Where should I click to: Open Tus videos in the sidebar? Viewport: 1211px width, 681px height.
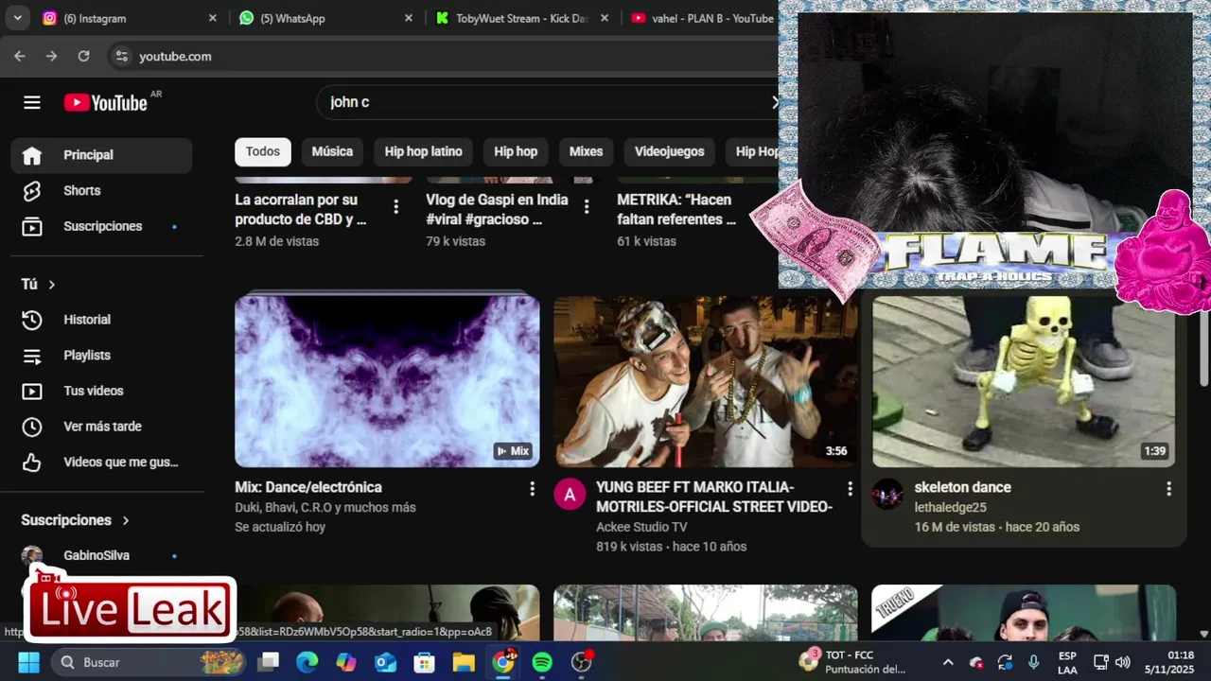[101, 391]
